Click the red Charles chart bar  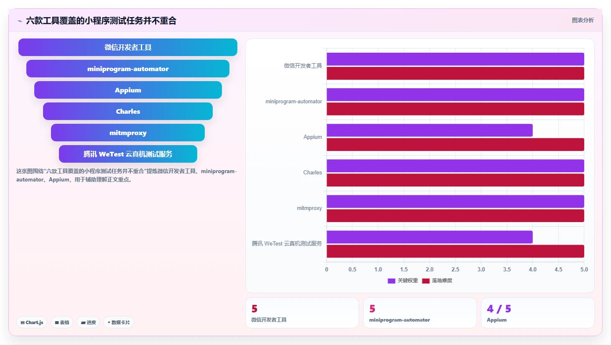tap(455, 180)
